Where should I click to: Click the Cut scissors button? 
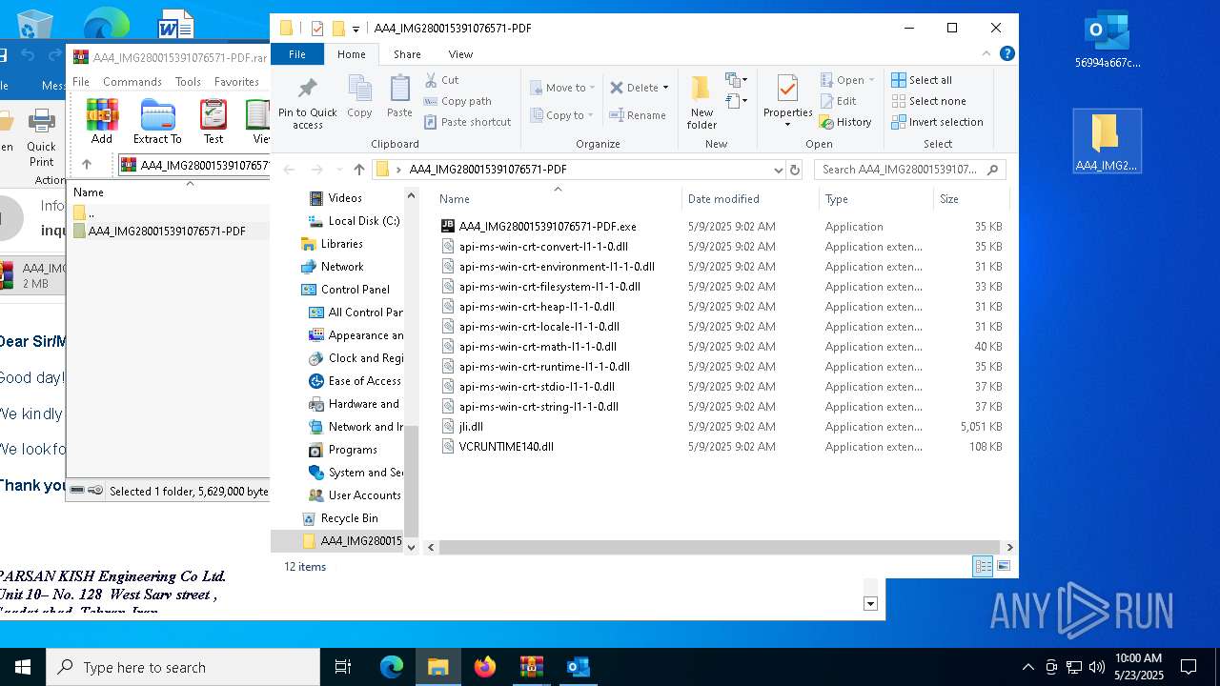[x=441, y=80]
